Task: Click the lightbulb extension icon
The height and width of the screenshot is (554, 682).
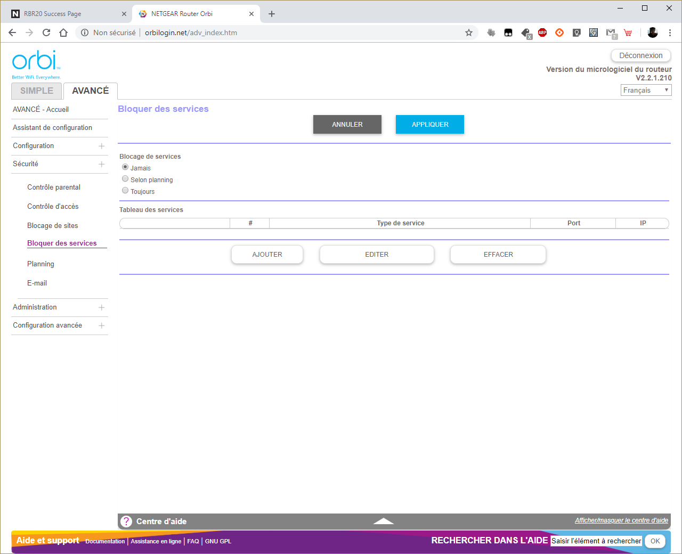Action: click(577, 32)
